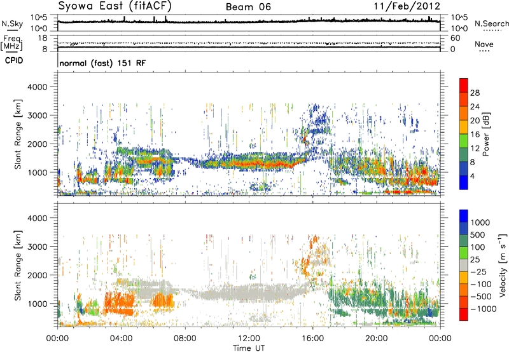This screenshot has height=352, width=509.
Task: Pick the blue top segment of the velocity colorbar
Action: (464, 216)
